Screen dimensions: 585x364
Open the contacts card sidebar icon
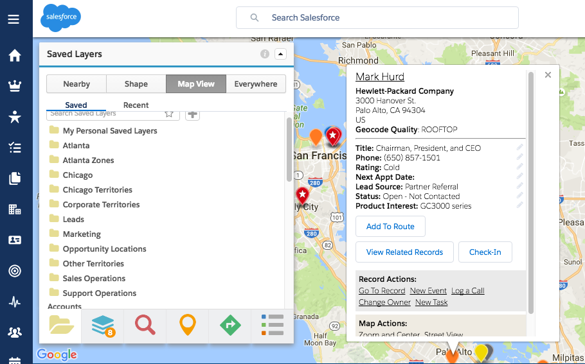coord(15,240)
